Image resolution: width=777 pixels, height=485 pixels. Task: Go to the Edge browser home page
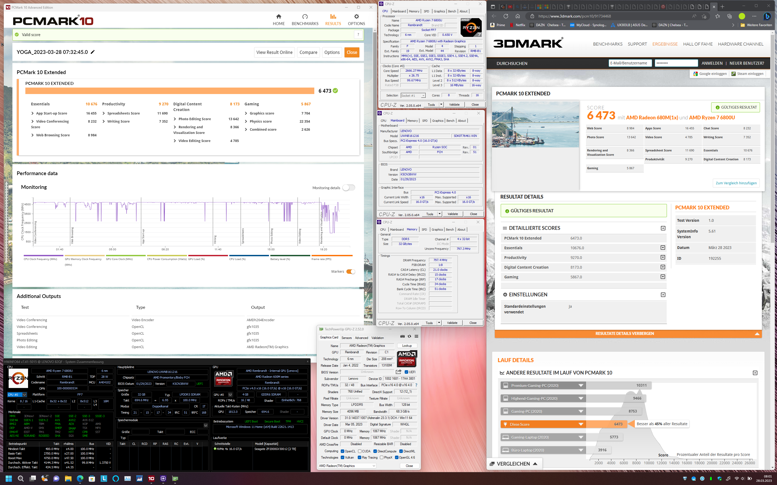coord(517,16)
